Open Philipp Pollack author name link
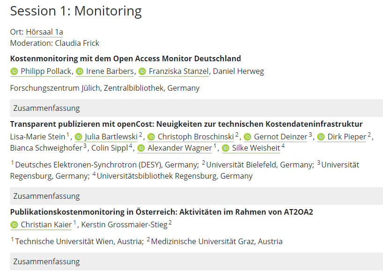The width and height of the screenshot is (383, 275). pyautogui.click(x=46, y=71)
